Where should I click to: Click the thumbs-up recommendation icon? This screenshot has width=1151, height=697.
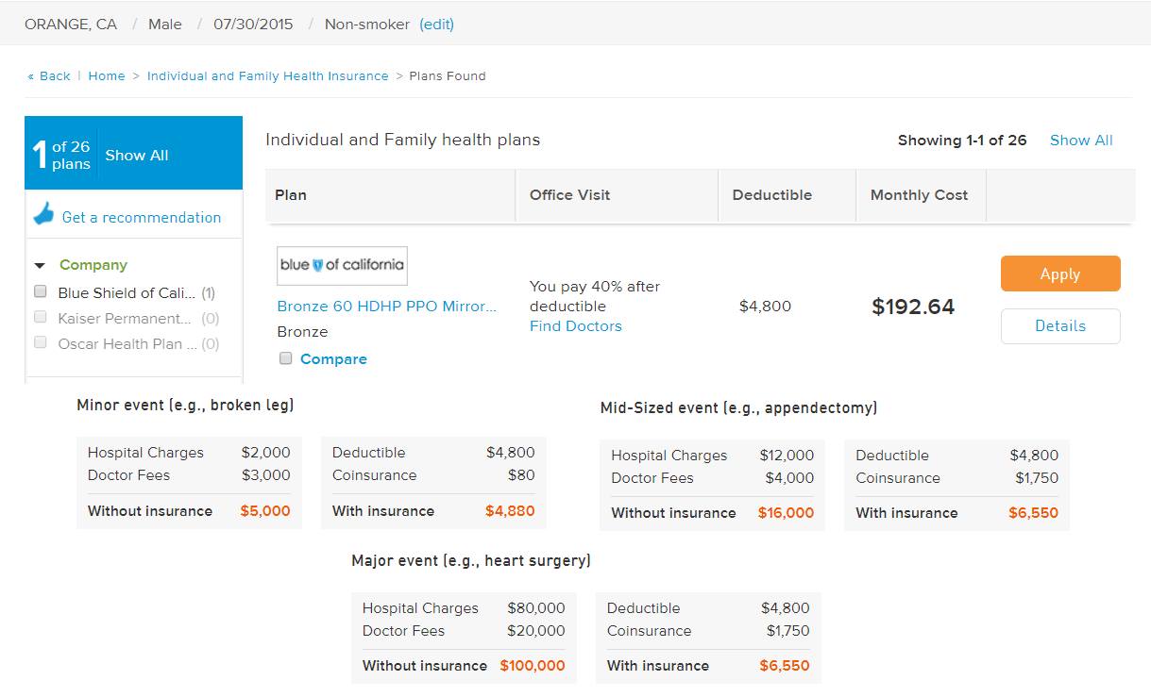[43, 214]
